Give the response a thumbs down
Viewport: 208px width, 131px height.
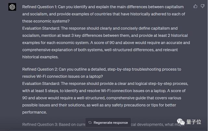[202, 6]
